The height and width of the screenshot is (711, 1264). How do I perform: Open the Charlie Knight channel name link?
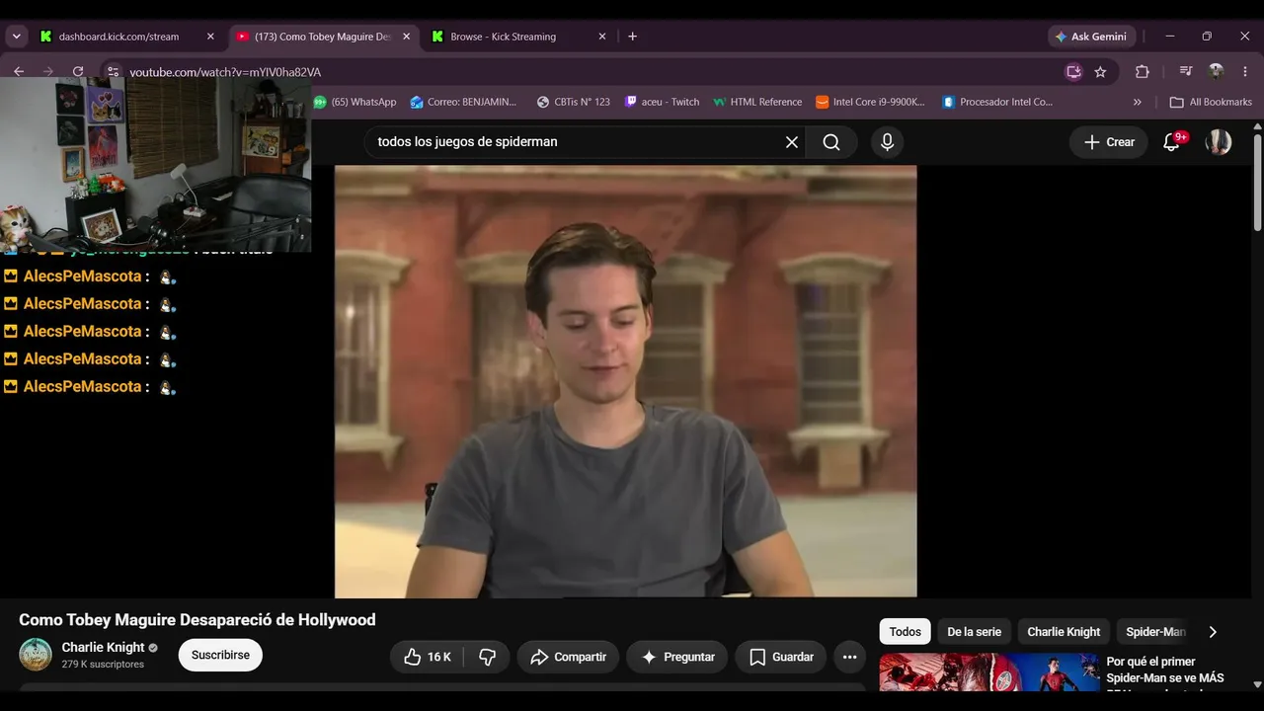(x=103, y=648)
